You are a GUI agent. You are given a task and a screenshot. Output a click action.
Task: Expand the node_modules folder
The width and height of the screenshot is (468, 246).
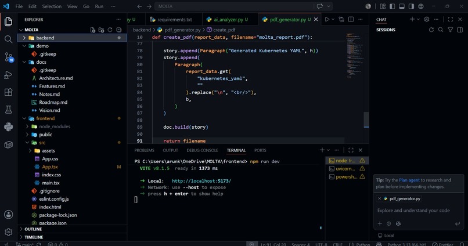[x=73, y=126]
